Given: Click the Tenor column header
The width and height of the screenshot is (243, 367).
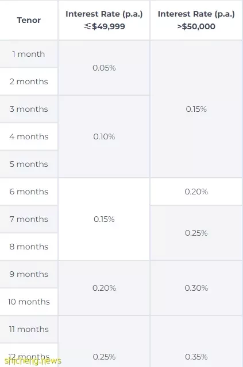Looking at the screenshot, I should point(29,20).
